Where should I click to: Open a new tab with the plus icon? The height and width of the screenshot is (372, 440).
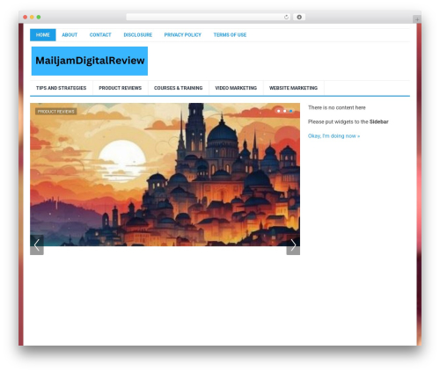pyautogui.click(x=417, y=19)
